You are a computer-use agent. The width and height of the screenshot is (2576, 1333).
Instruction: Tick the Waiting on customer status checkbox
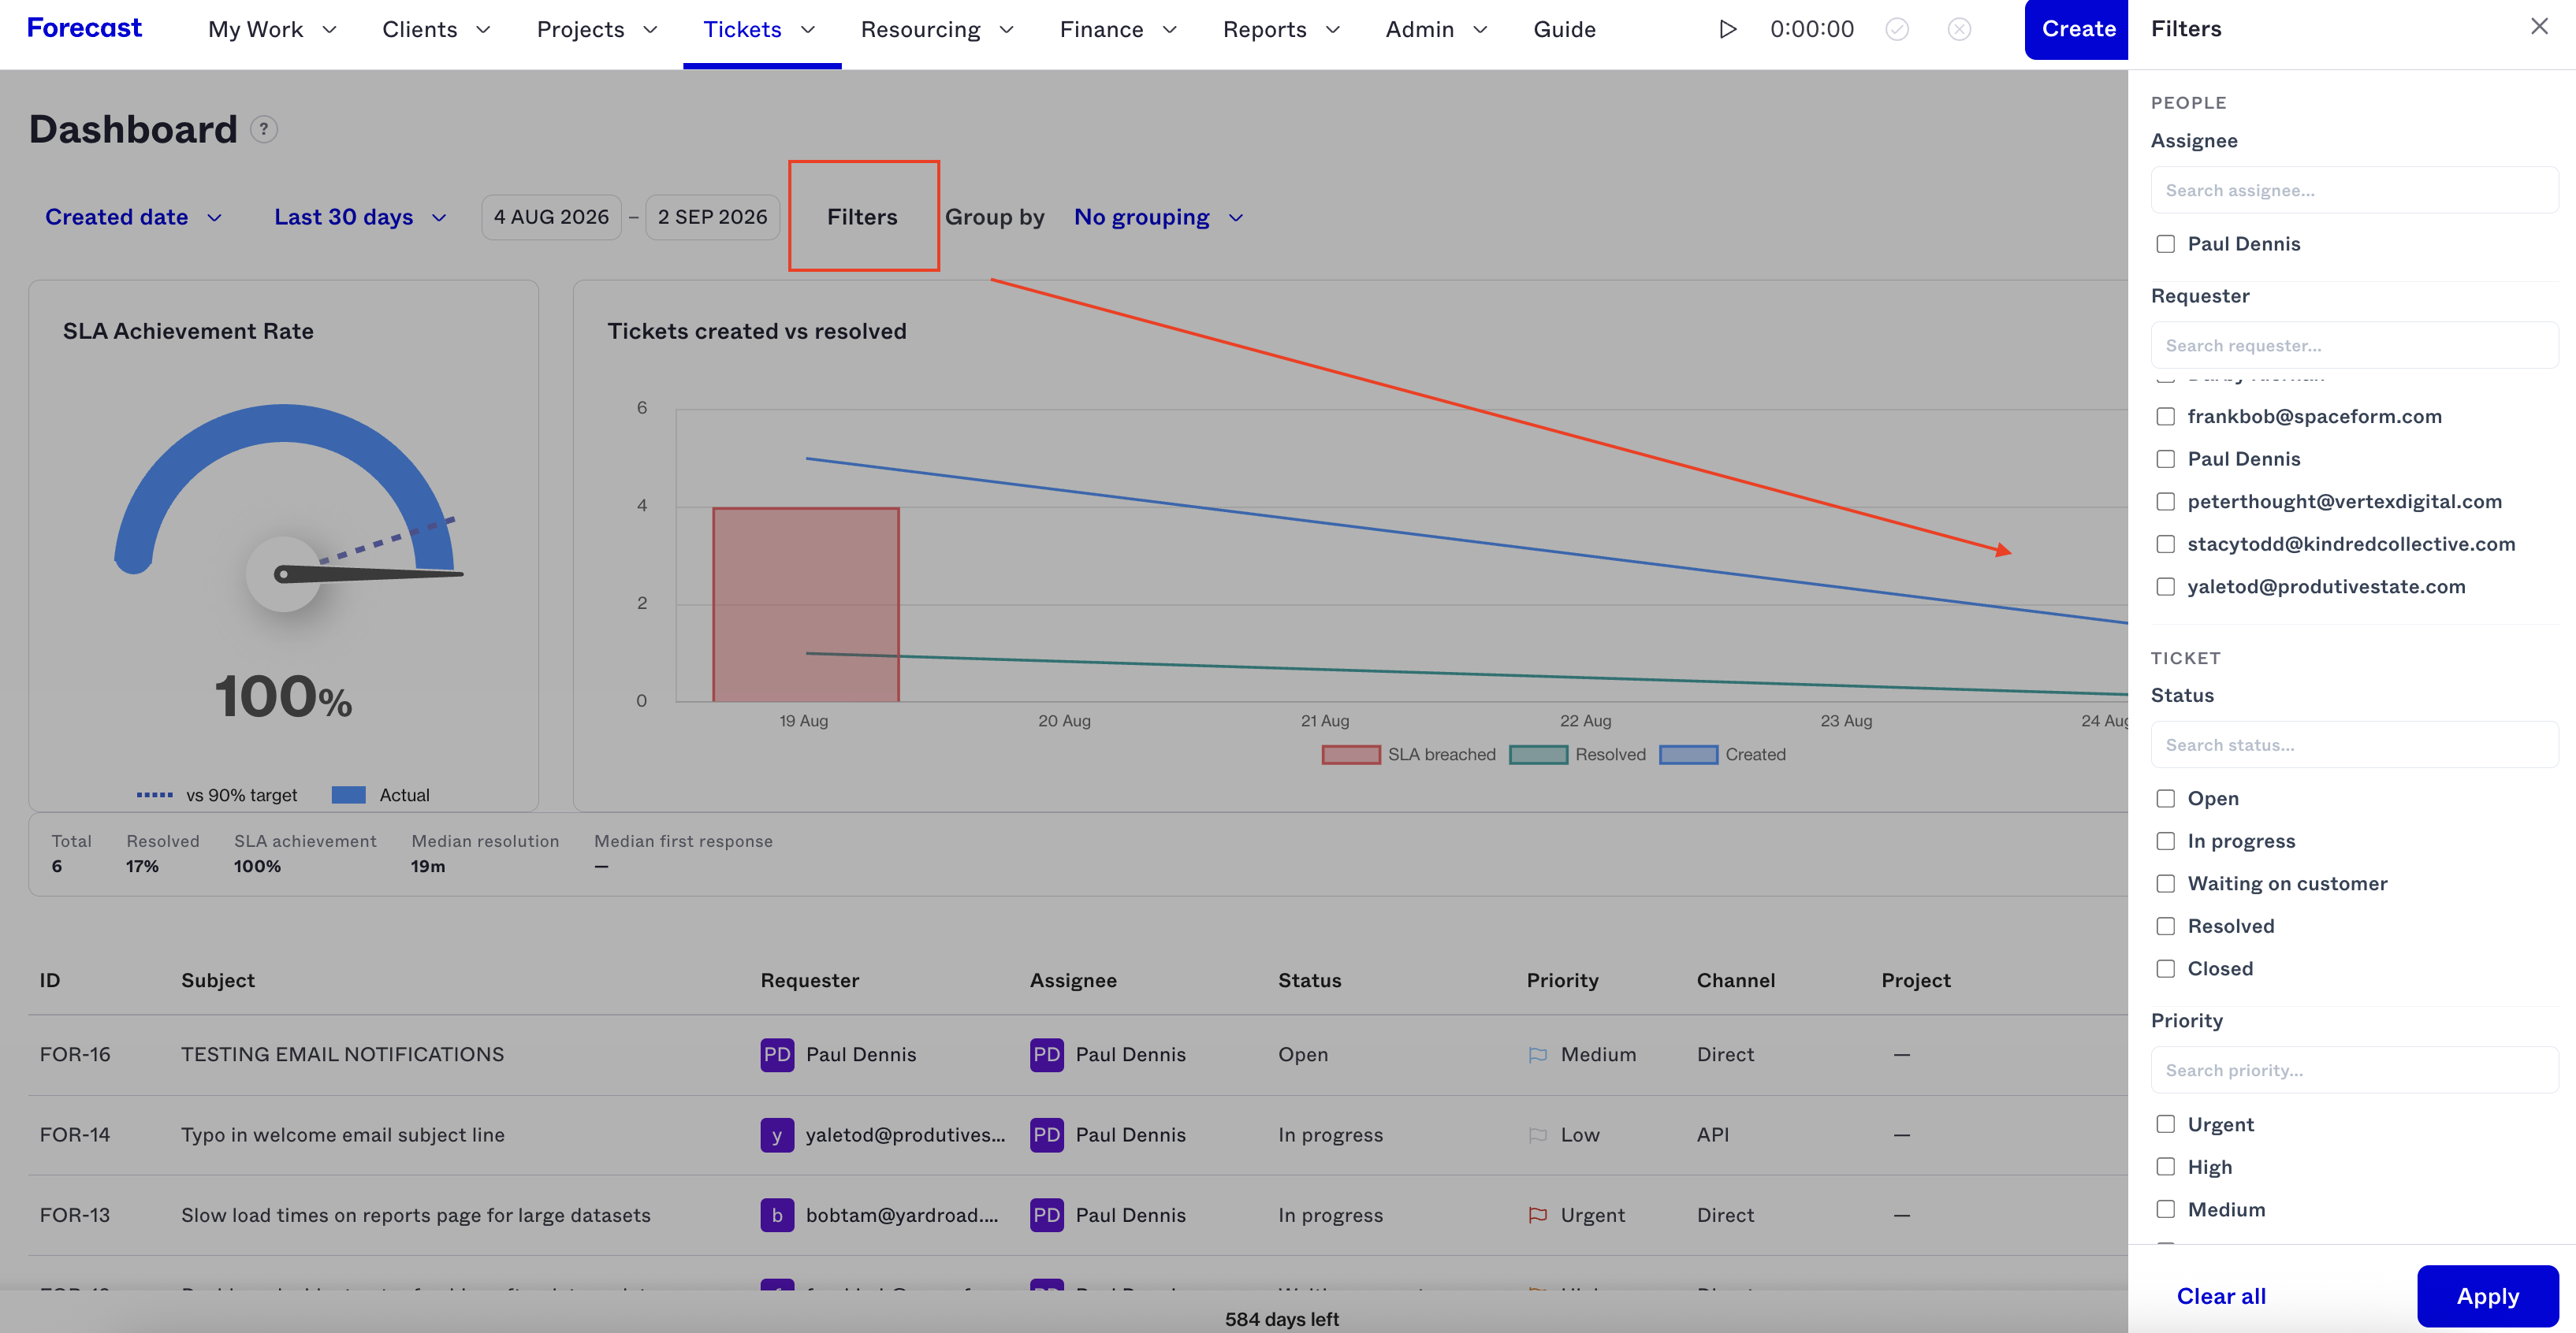click(2165, 883)
